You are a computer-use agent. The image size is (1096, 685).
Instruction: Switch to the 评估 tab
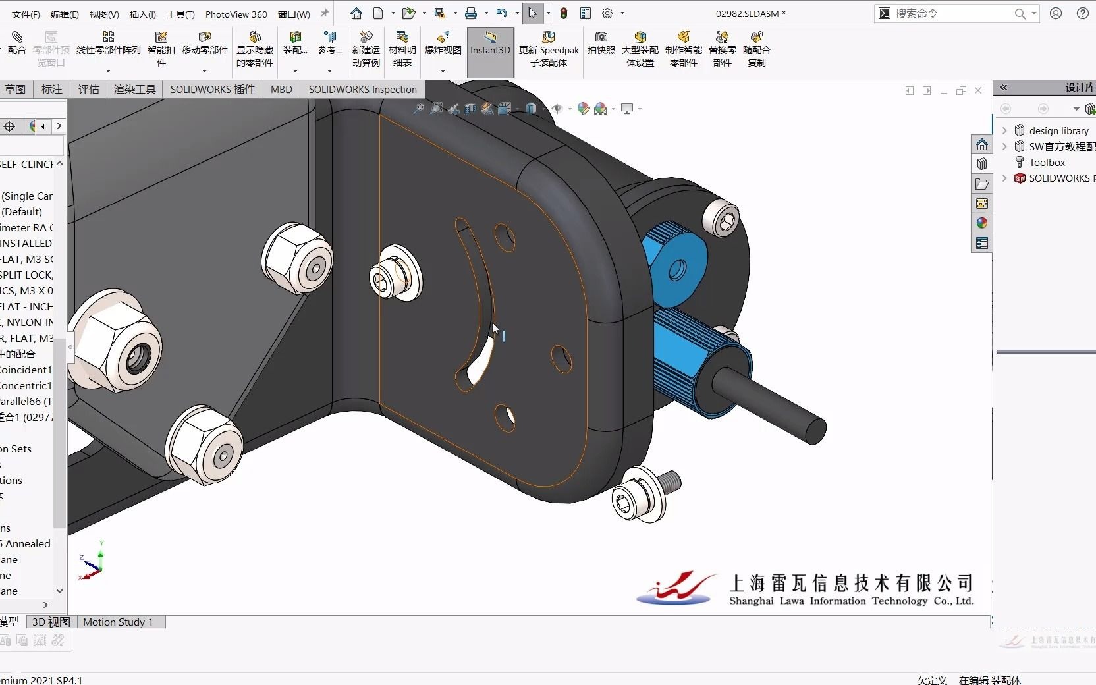[89, 89]
